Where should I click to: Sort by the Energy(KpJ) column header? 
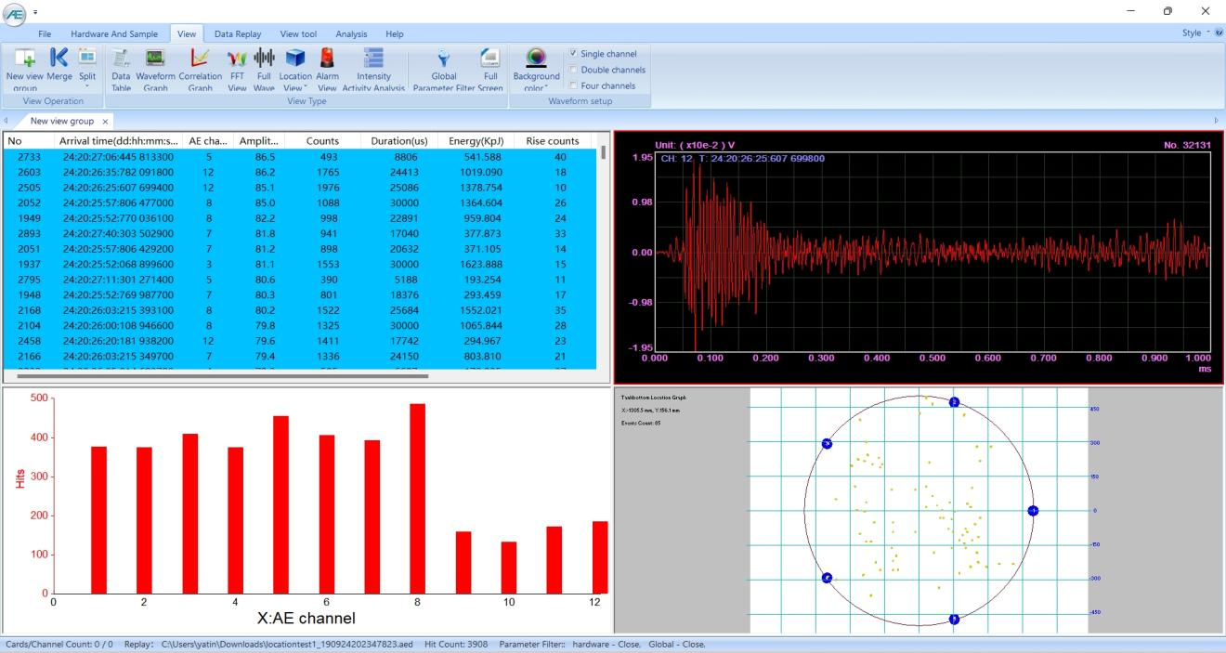(x=475, y=140)
